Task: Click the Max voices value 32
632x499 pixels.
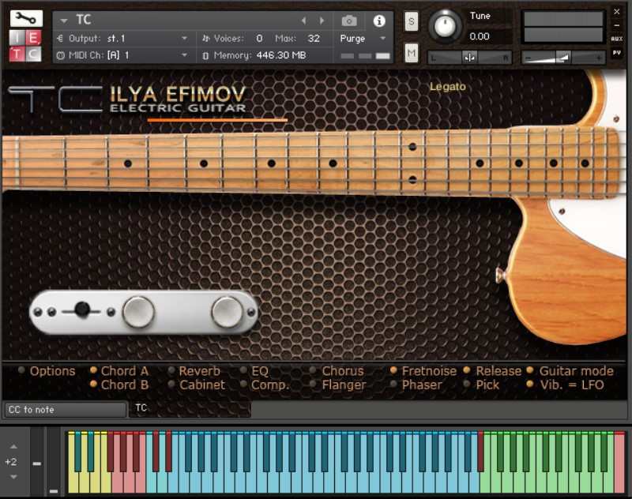Action: [314, 39]
